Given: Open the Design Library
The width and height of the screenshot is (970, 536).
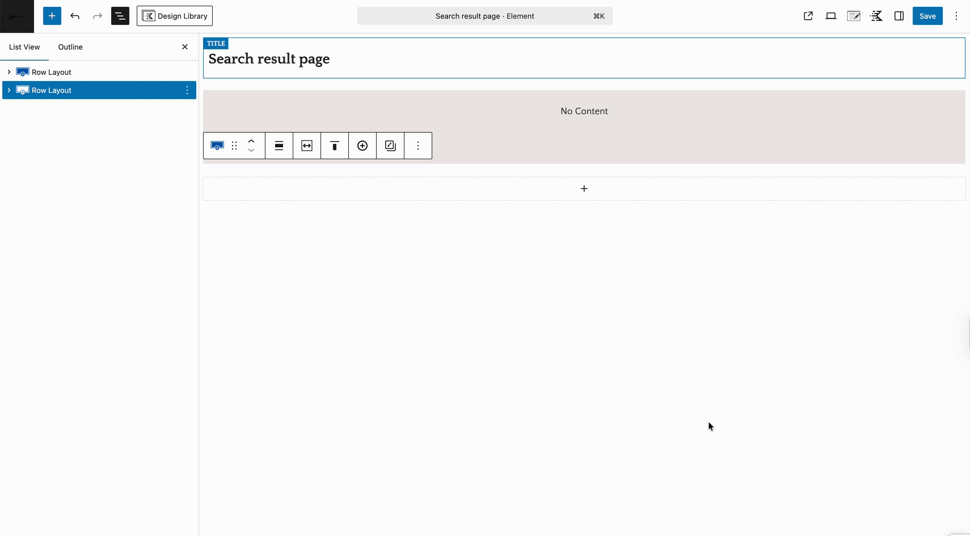Looking at the screenshot, I should pos(174,16).
